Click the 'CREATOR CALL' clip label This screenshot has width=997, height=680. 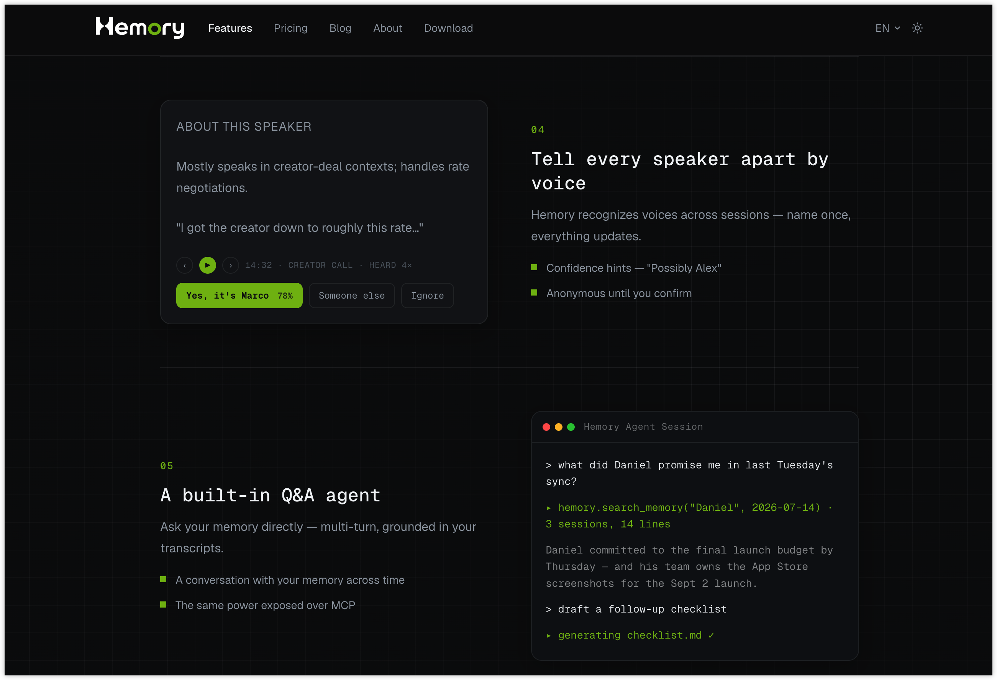320,265
